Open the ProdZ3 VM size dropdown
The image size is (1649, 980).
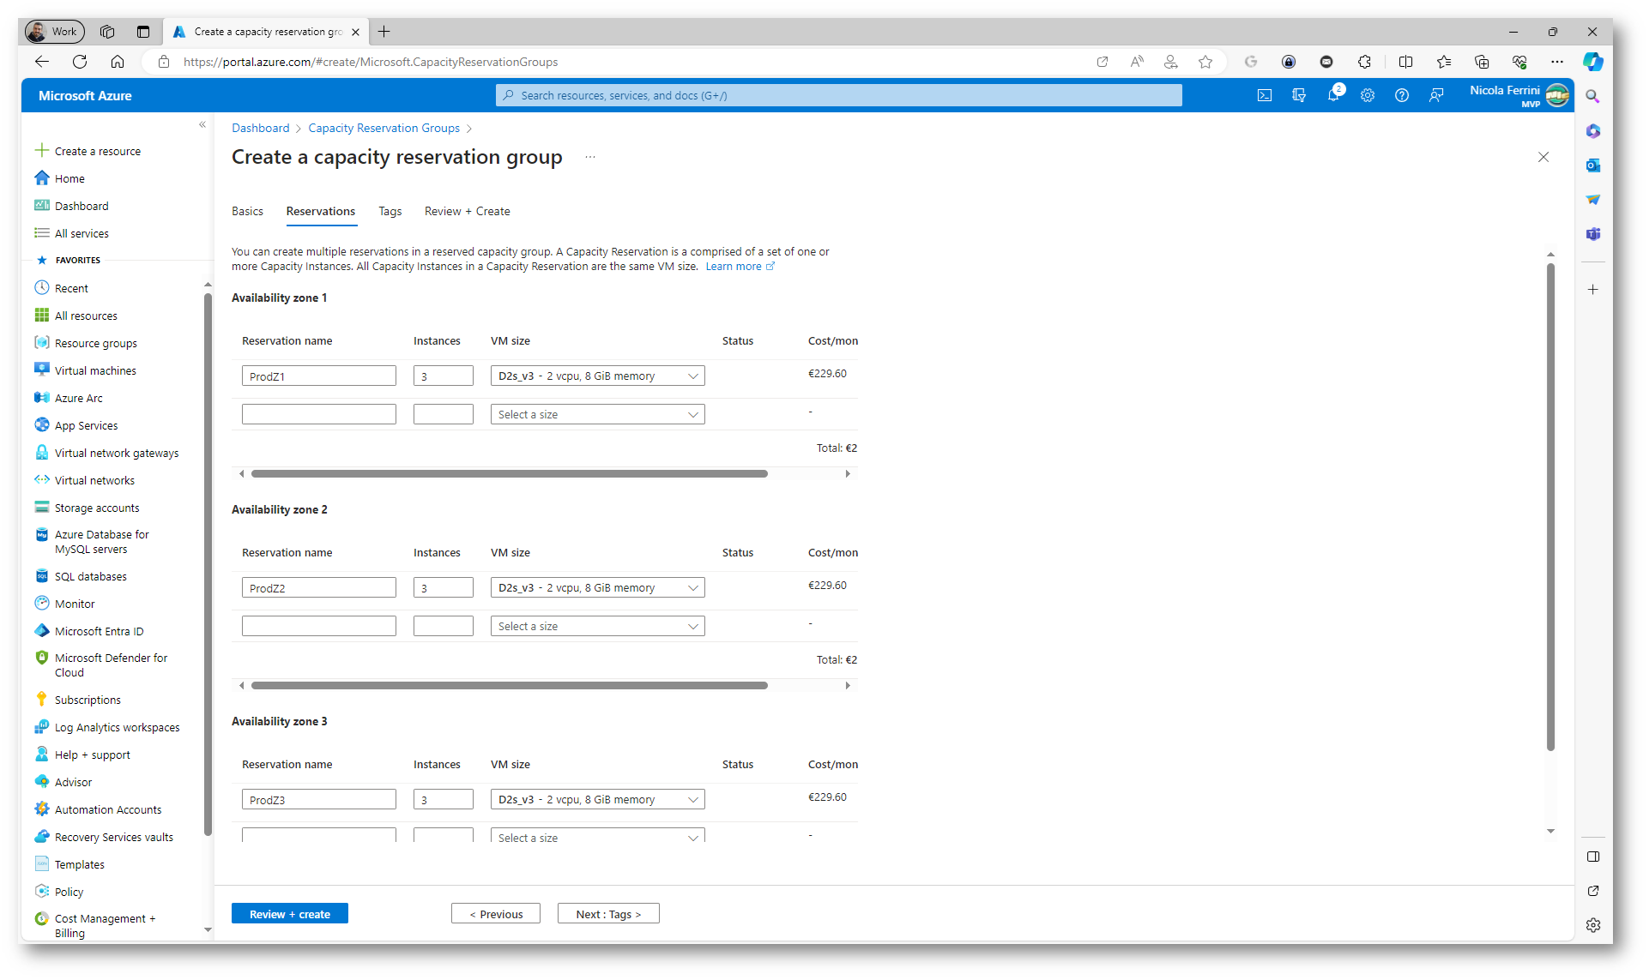click(598, 799)
